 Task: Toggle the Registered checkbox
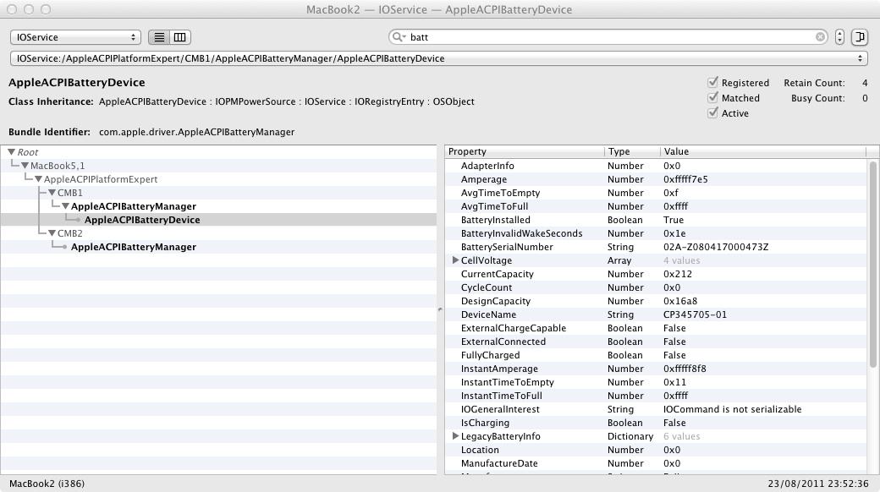(713, 83)
